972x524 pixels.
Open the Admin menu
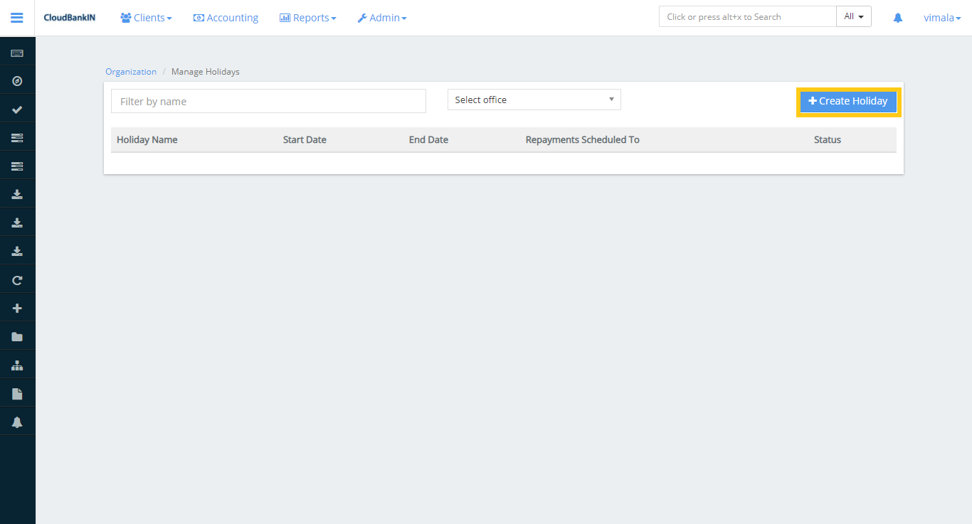click(382, 18)
